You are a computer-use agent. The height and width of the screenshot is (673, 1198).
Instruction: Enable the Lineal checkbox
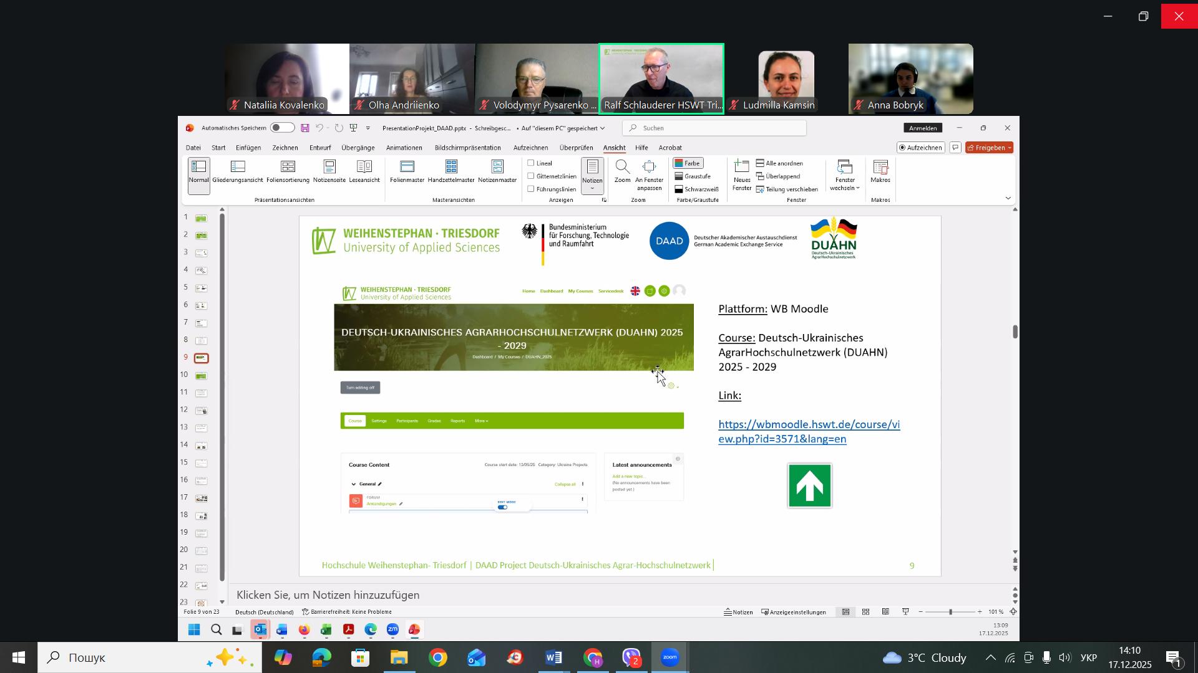coord(531,163)
